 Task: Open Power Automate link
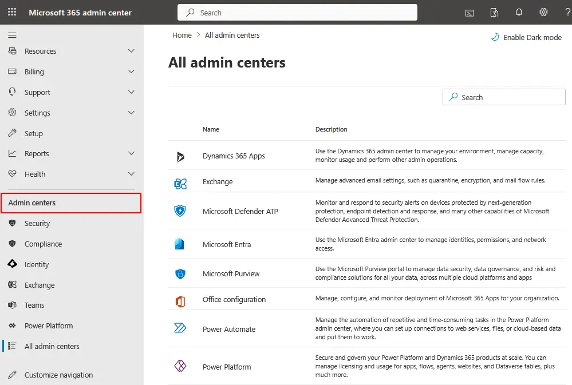[228, 329]
